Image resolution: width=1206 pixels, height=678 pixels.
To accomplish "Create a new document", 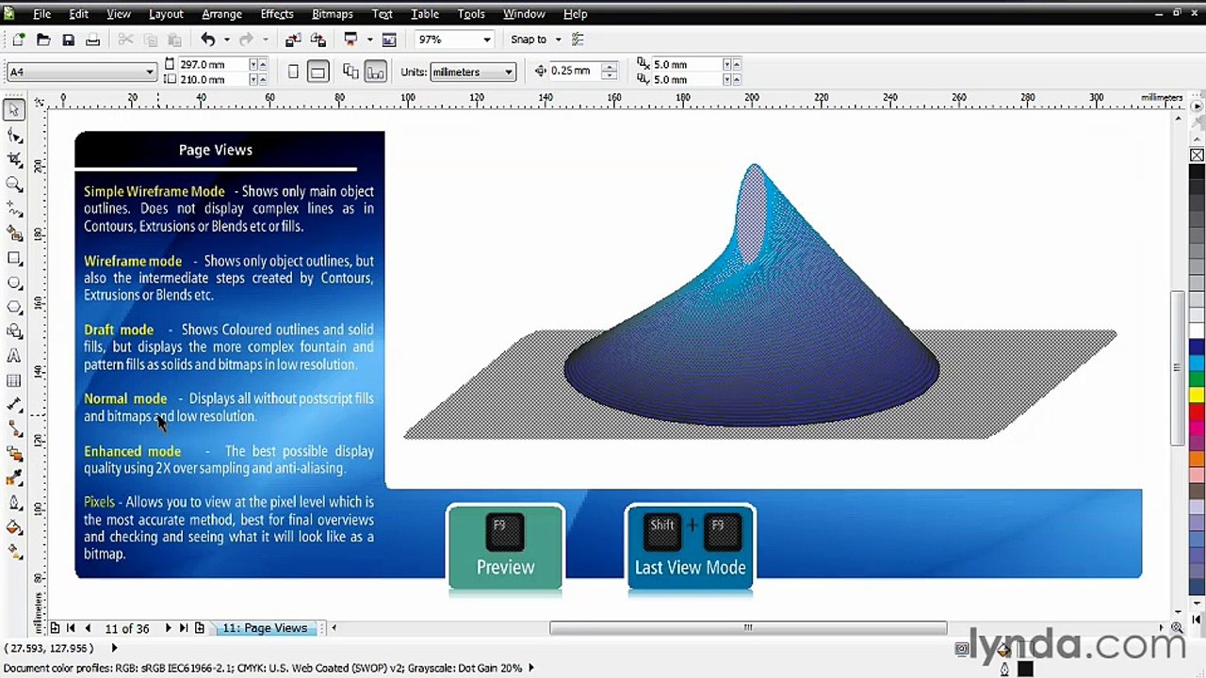I will (18, 40).
